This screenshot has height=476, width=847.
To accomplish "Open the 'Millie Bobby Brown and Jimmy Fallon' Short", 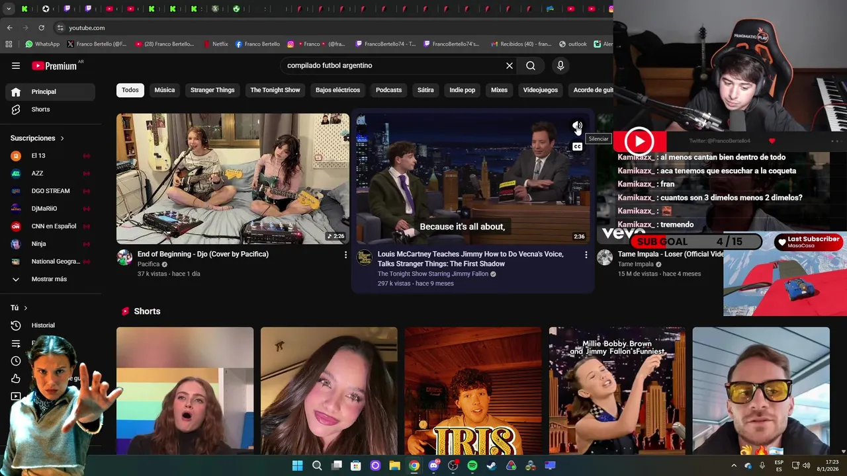I will click(617, 391).
